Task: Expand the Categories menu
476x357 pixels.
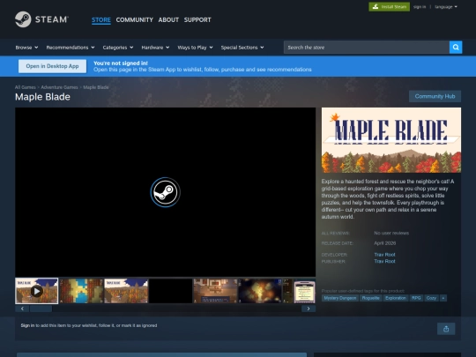Action: pyautogui.click(x=118, y=48)
